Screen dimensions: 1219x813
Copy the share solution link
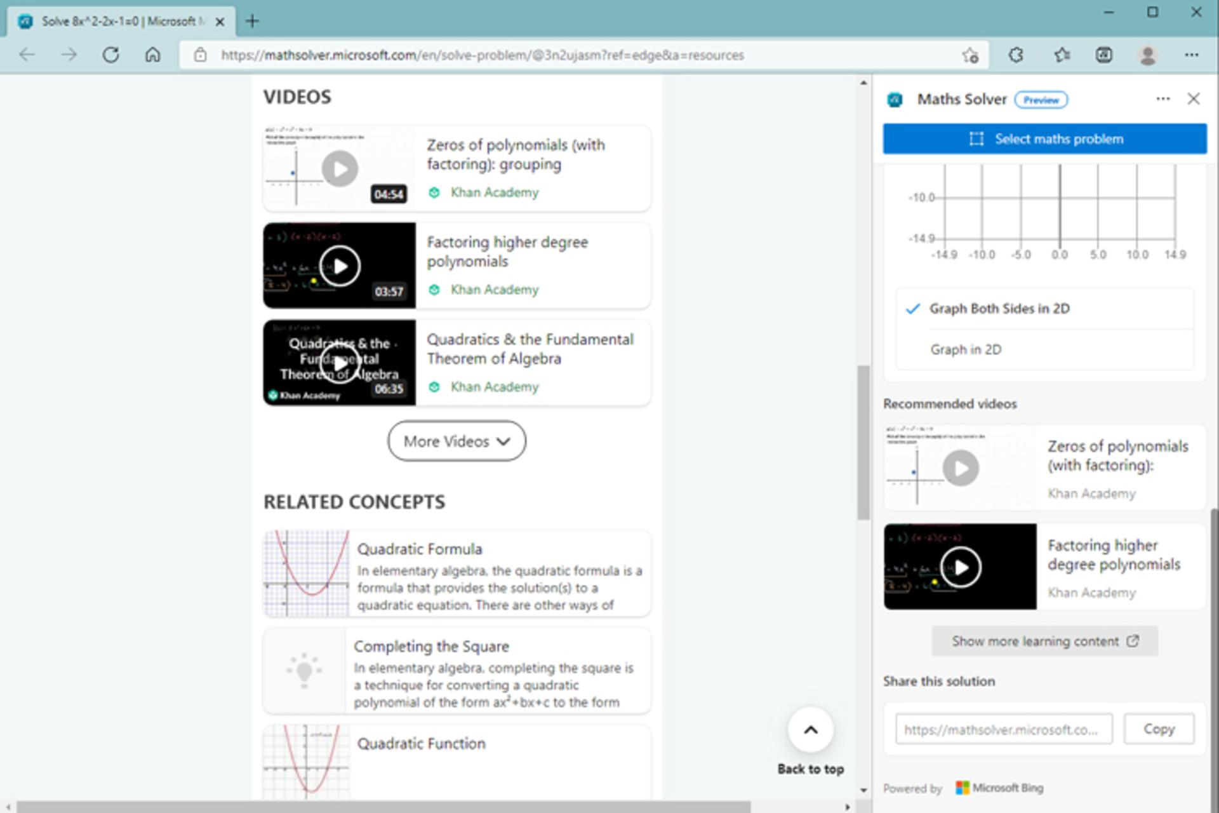click(1159, 729)
